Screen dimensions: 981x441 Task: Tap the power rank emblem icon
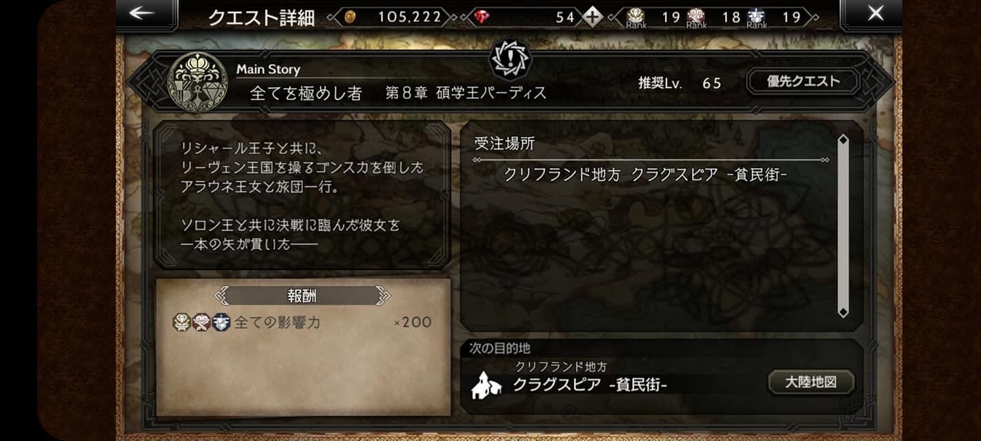(696, 15)
